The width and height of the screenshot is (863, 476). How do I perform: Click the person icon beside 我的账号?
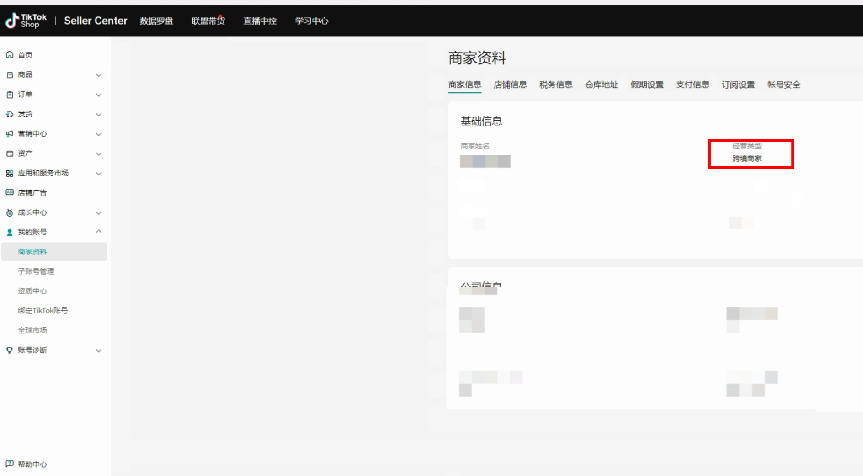(10, 232)
